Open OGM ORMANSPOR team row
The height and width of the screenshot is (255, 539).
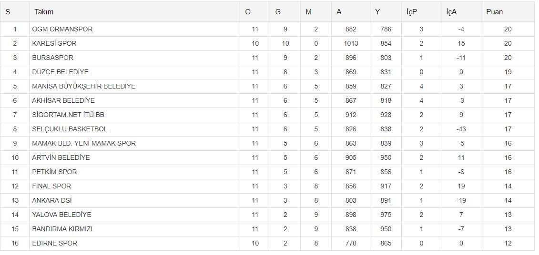click(62, 29)
